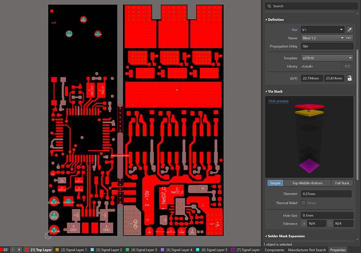Click the Propagation Delay field
Image resolution: width=361 pixels, height=253 pixels.
327,46
